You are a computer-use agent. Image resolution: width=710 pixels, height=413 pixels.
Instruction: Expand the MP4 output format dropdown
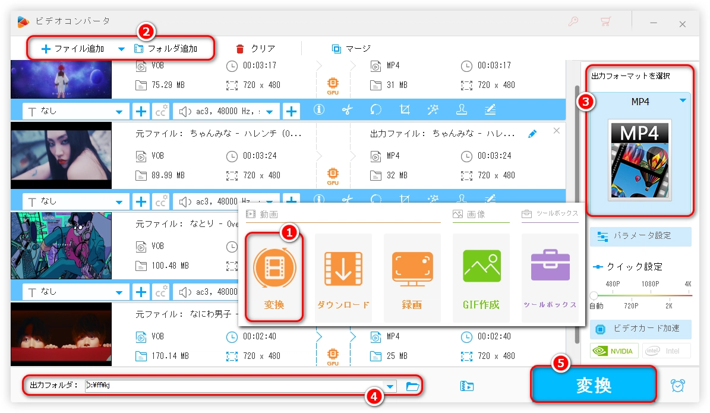683,101
